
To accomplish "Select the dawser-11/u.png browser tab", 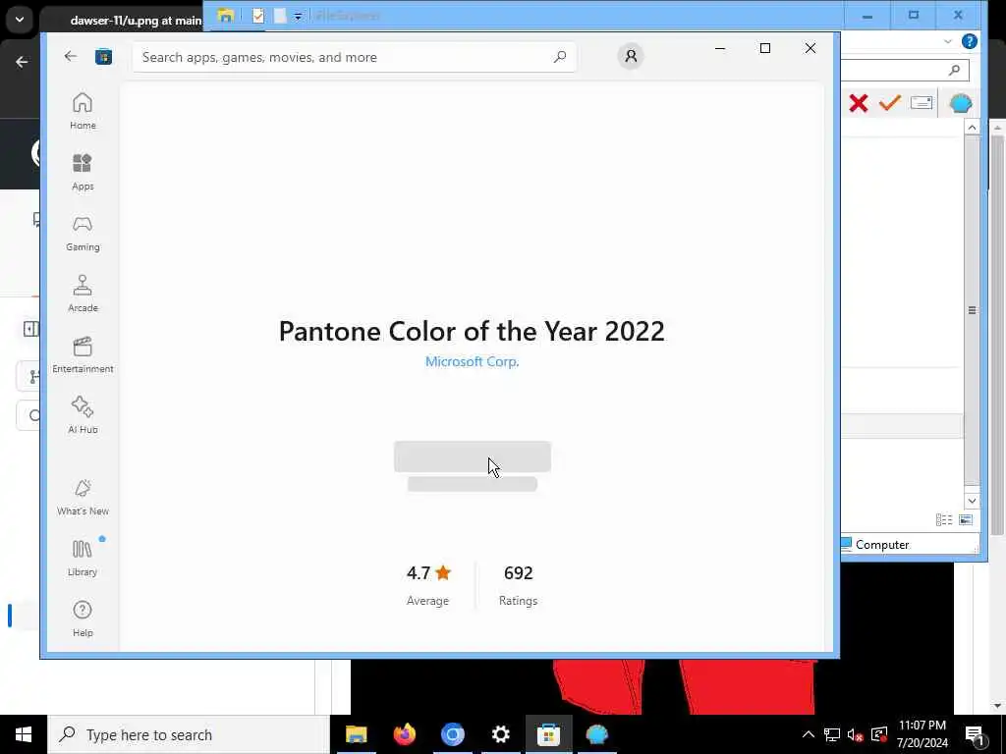I will click(x=136, y=21).
